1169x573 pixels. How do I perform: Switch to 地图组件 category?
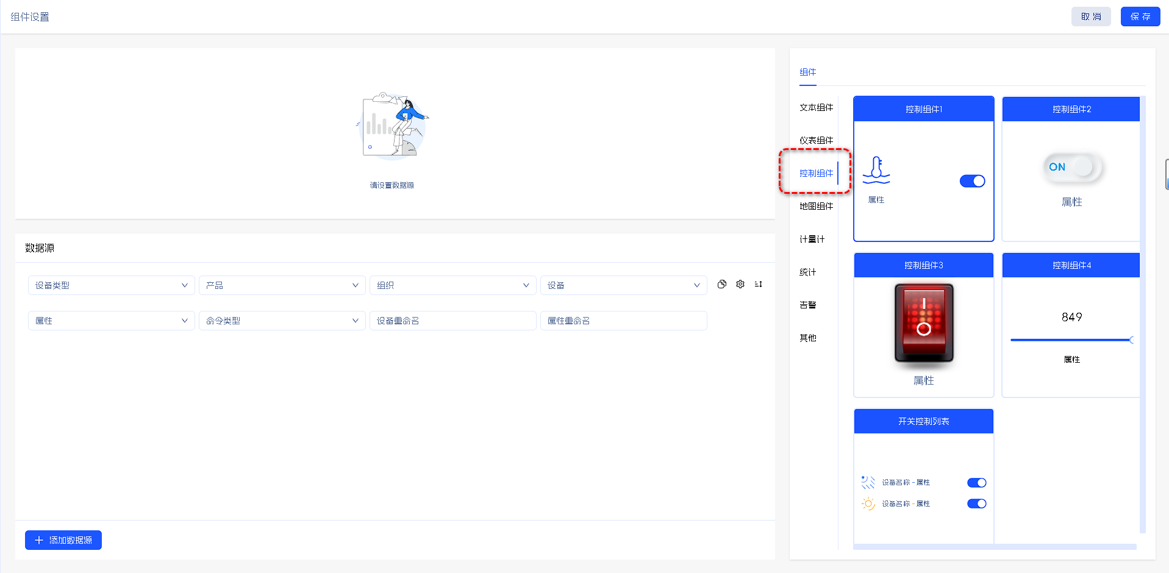(x=816, y=206)
